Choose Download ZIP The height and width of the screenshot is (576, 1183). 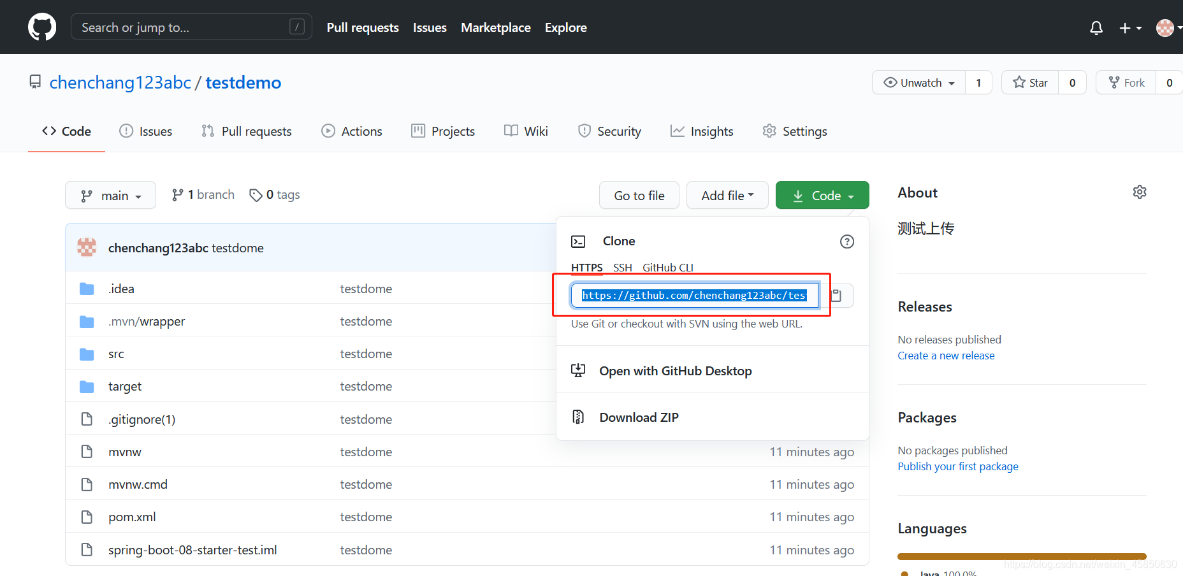click(713, 417)
